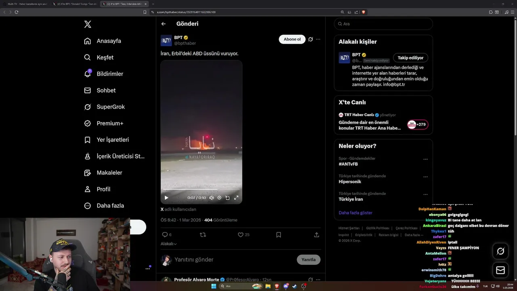
Task: Switch to Multi TV browser tab
Action: pos(25,4)
